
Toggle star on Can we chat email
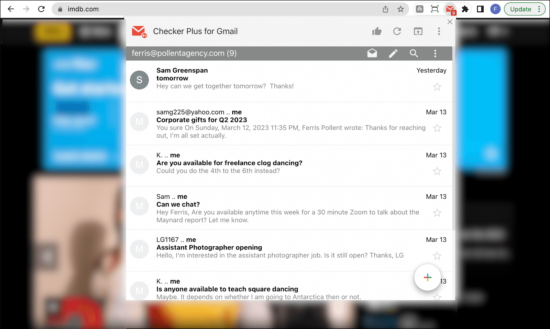tap(437, 213)
